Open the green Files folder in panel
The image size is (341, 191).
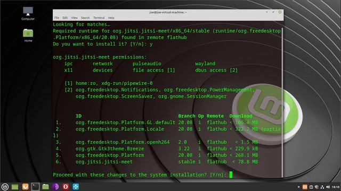click(x=45, y=187)
